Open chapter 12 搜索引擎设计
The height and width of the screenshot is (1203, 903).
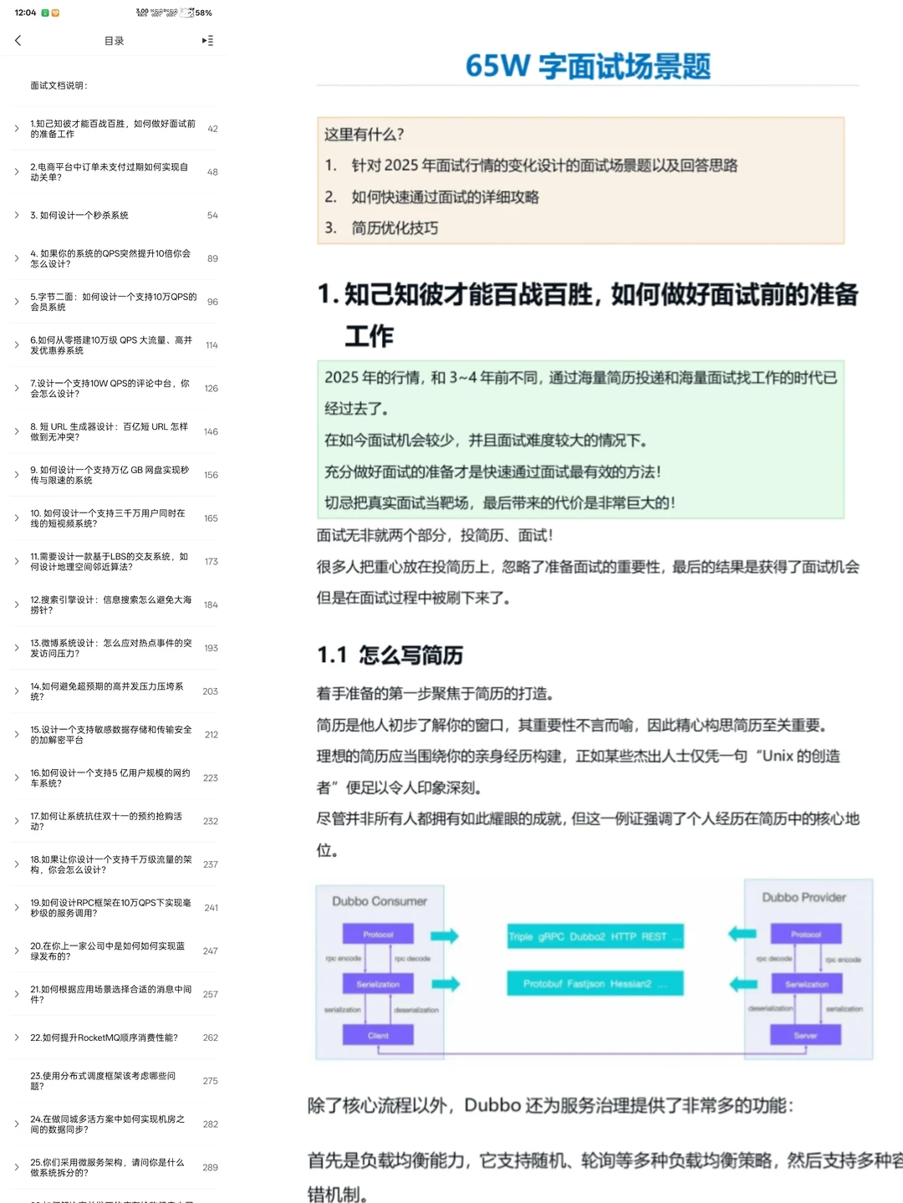[109, 604]
